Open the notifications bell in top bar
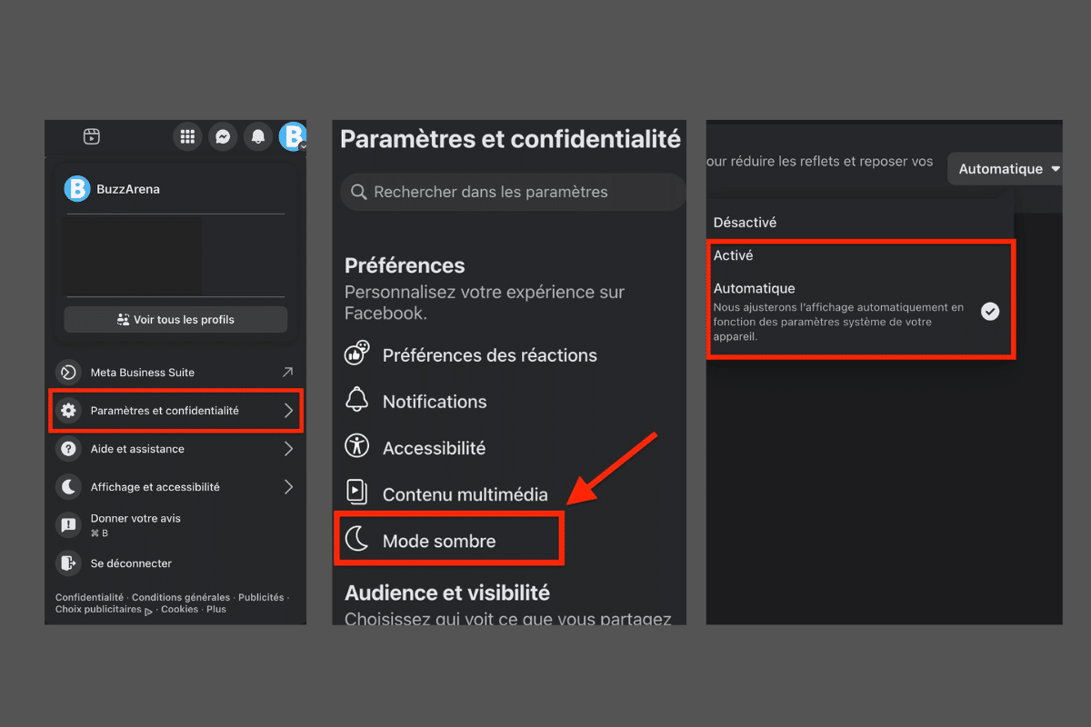Screen dimensions: 1091x727 (258, 136)
